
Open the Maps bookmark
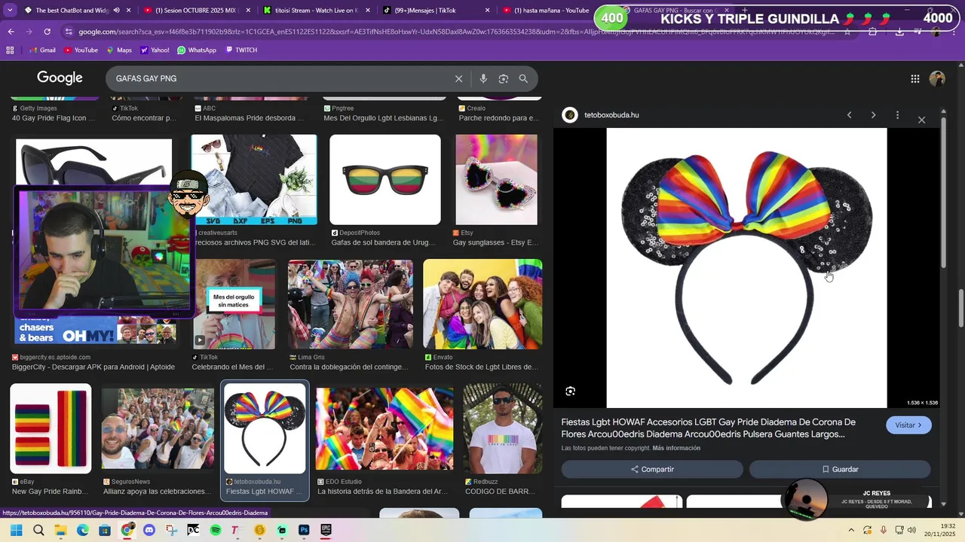pyautogui.click(x=118, y=50)
